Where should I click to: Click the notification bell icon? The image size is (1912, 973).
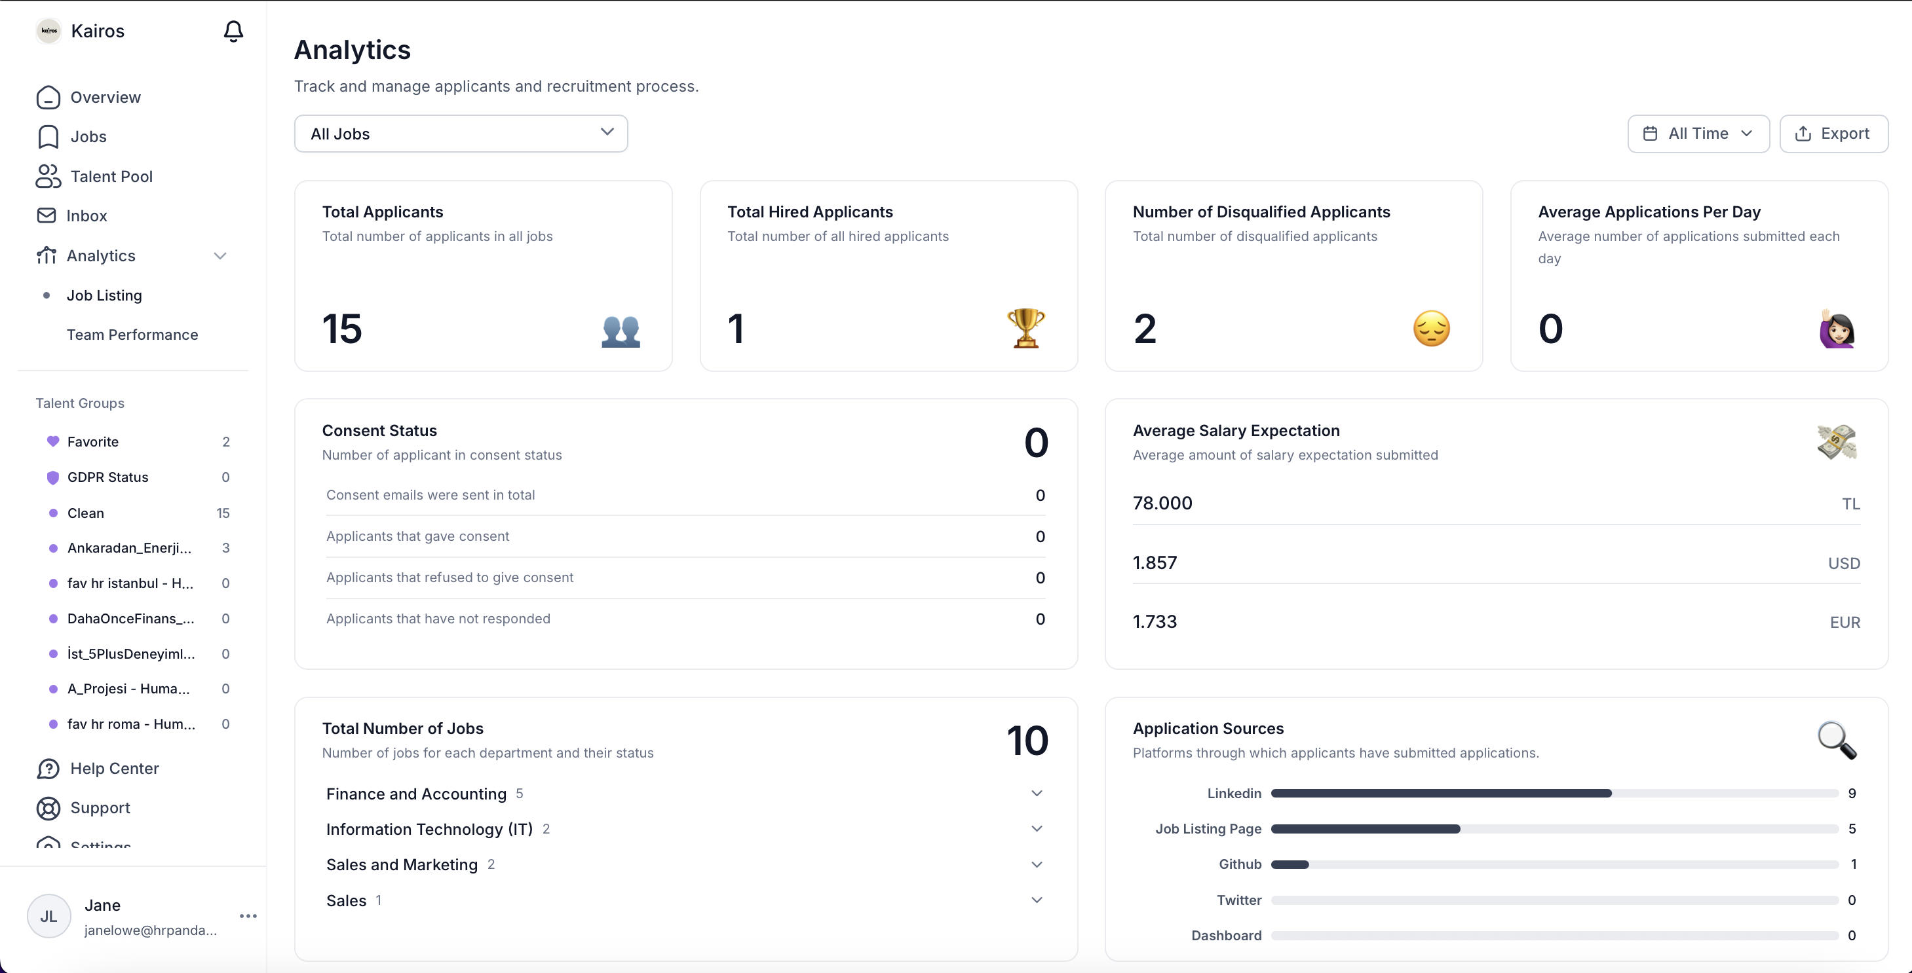(233, 31)
